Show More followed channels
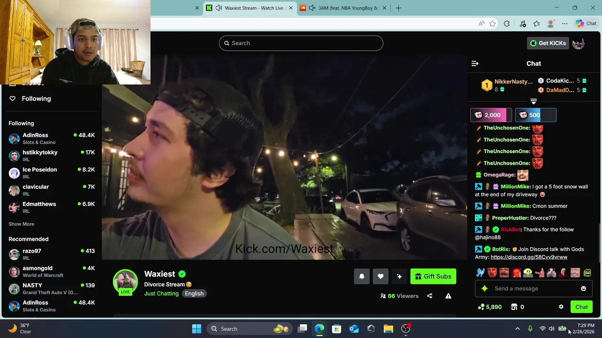Screen dimensions: 602x338 (x=21, y=224)
